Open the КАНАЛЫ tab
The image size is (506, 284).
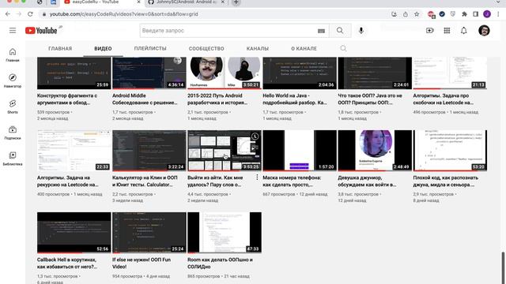click(x=258, y=49)
